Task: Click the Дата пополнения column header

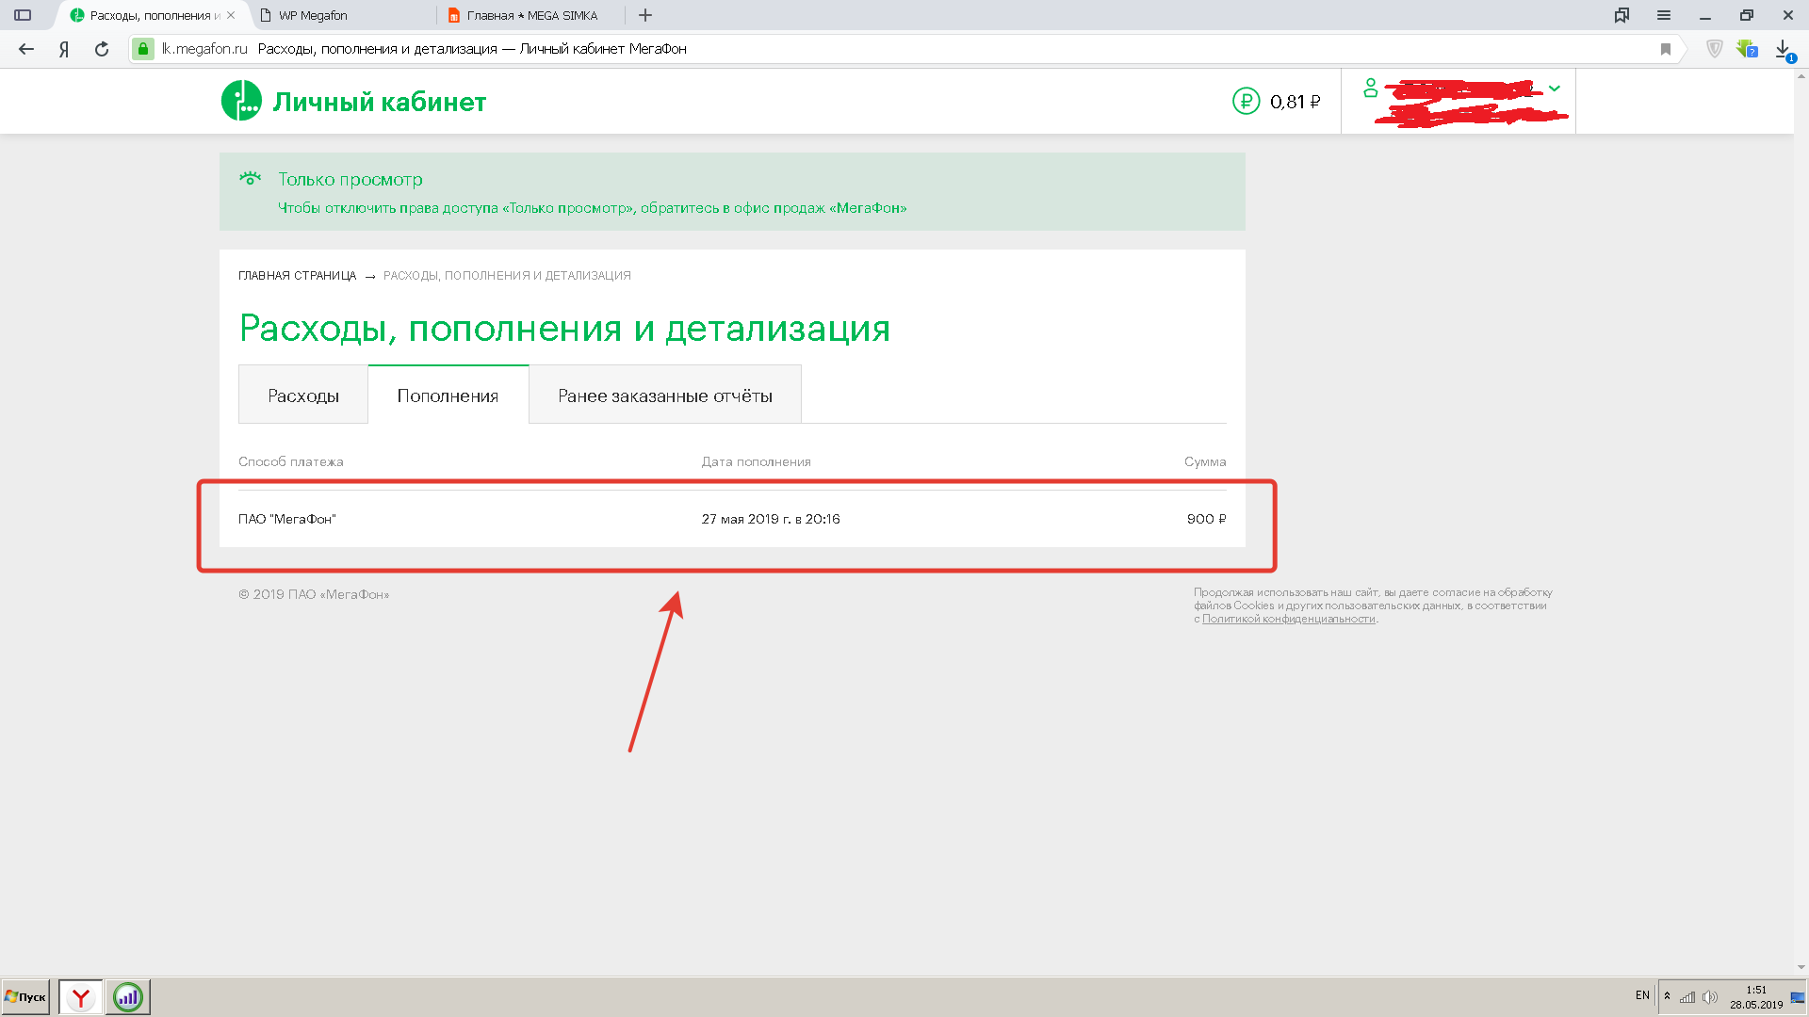Action: click(x=756, y=461)
